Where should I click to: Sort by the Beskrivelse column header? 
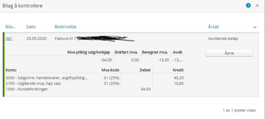pyautogui.click(x=65, y=27)
